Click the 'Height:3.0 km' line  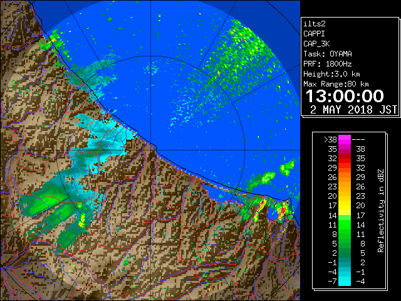[331, 74]
